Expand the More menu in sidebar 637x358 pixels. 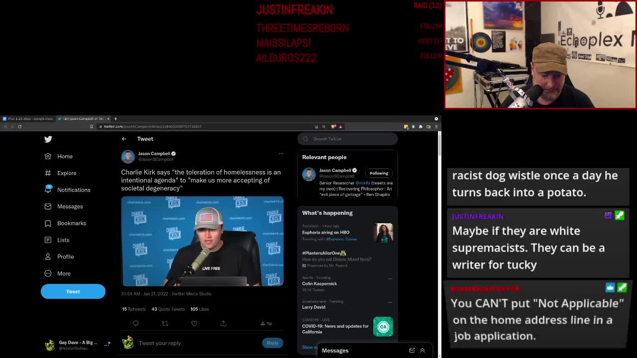pos(58,273)
